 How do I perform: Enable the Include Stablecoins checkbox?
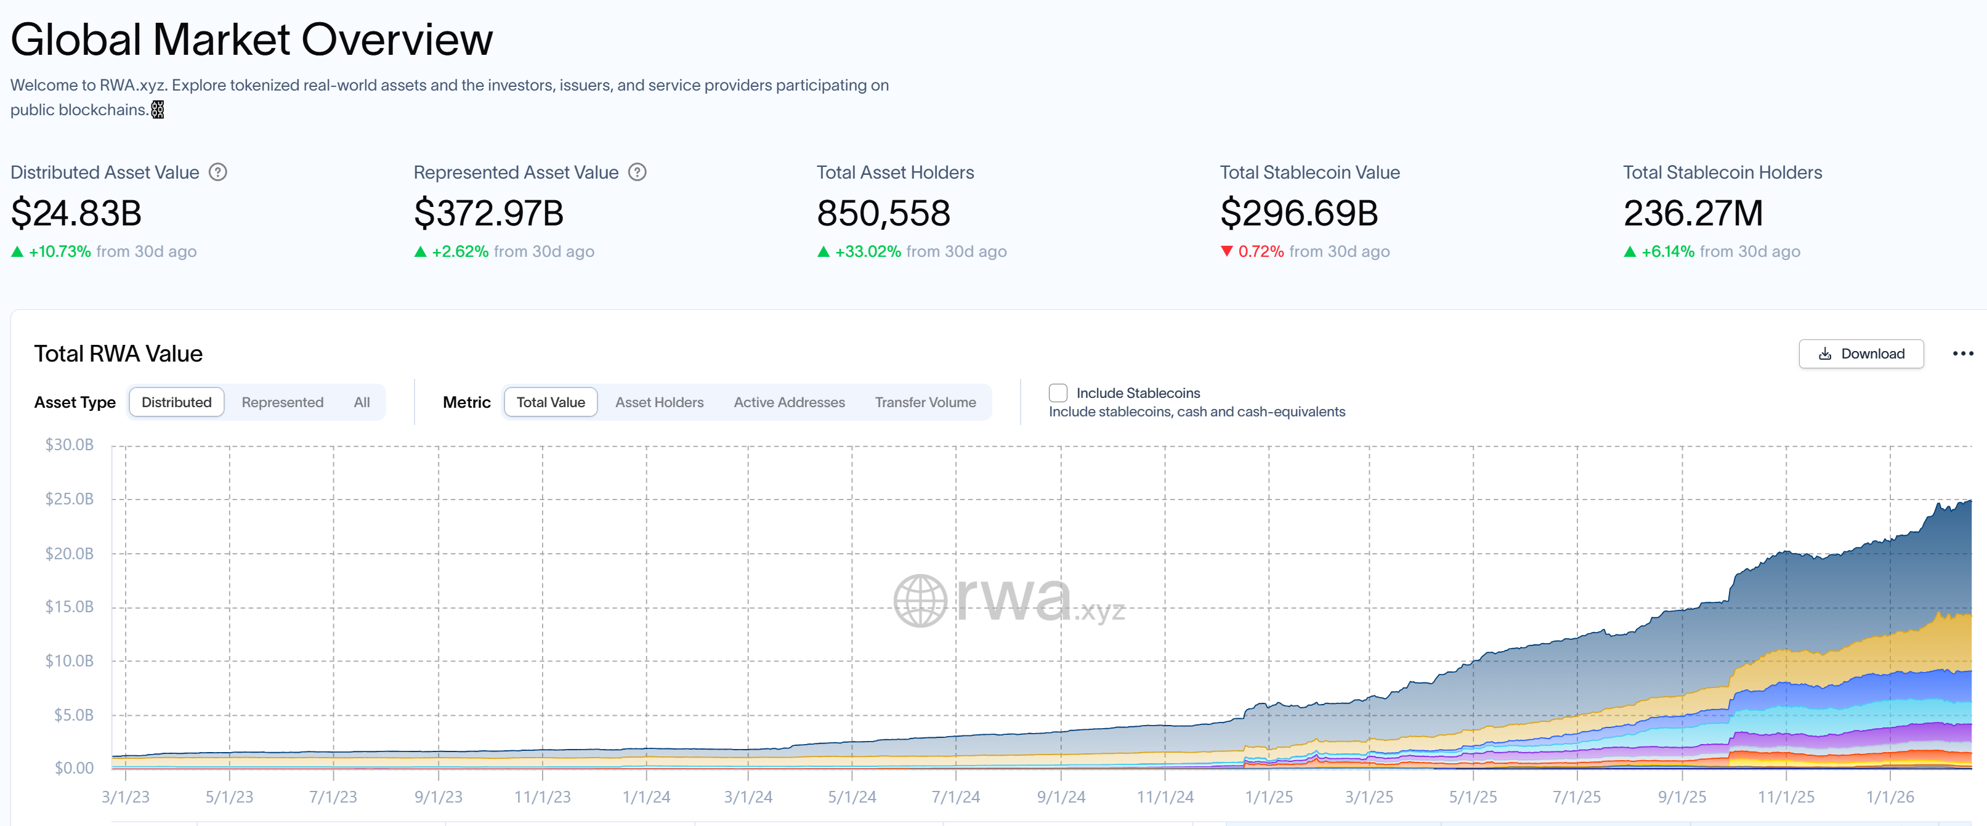coord(1058,392)
